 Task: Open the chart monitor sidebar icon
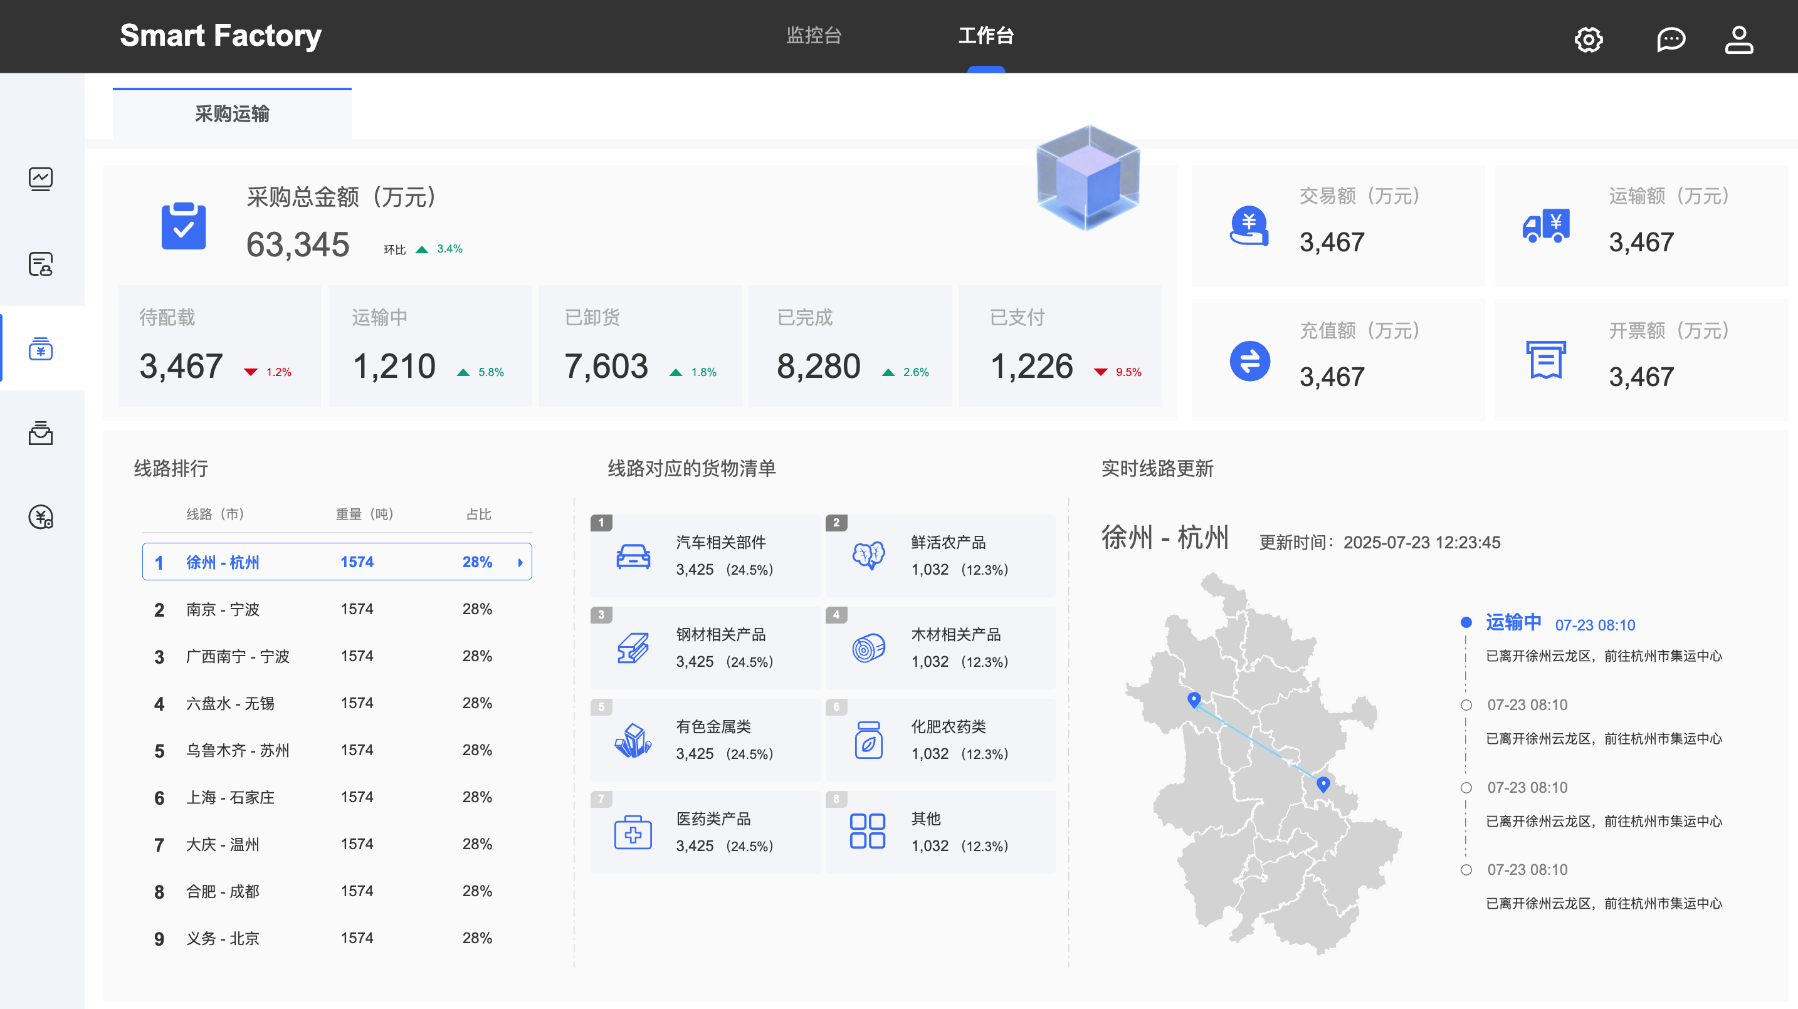click(41, 179)
